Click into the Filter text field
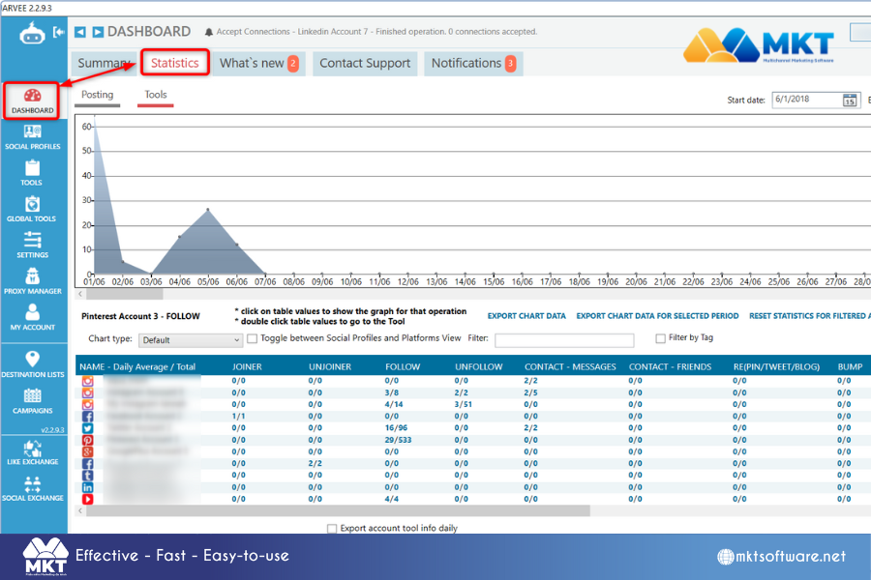Viewport: 871px width, 580px height. tap(564, 340)
